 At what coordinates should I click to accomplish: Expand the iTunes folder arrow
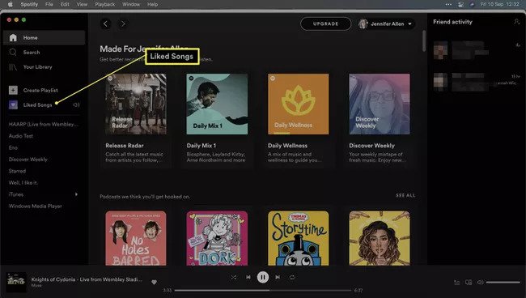click(77, 194)
